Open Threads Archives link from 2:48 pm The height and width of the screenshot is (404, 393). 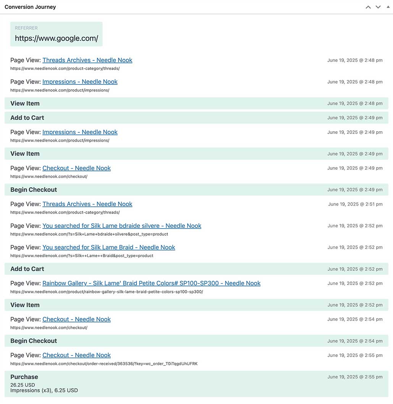pos(87,60)
